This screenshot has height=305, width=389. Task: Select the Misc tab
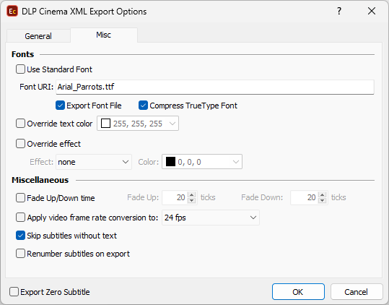point(104,35)
